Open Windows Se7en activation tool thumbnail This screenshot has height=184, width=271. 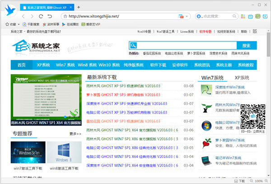click(x=28, y=153)
